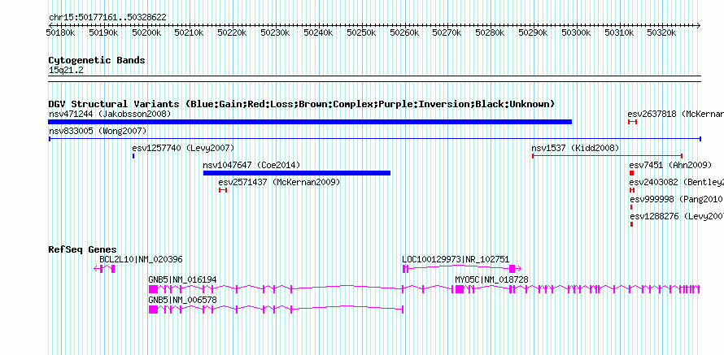
Task: Click the BCL2L10 gene model glyph
Action: coord(104,269)
